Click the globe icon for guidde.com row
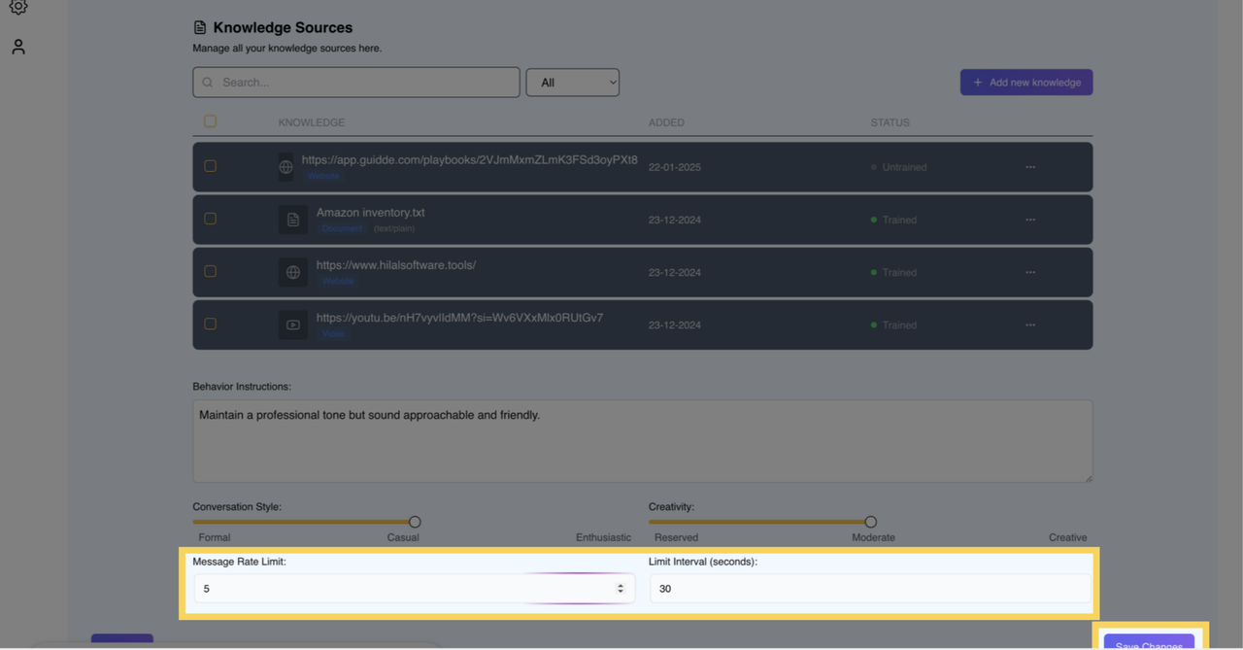The width and height of the screenshot is (1243, 650). pyautogui.click(x=286, y=167)
